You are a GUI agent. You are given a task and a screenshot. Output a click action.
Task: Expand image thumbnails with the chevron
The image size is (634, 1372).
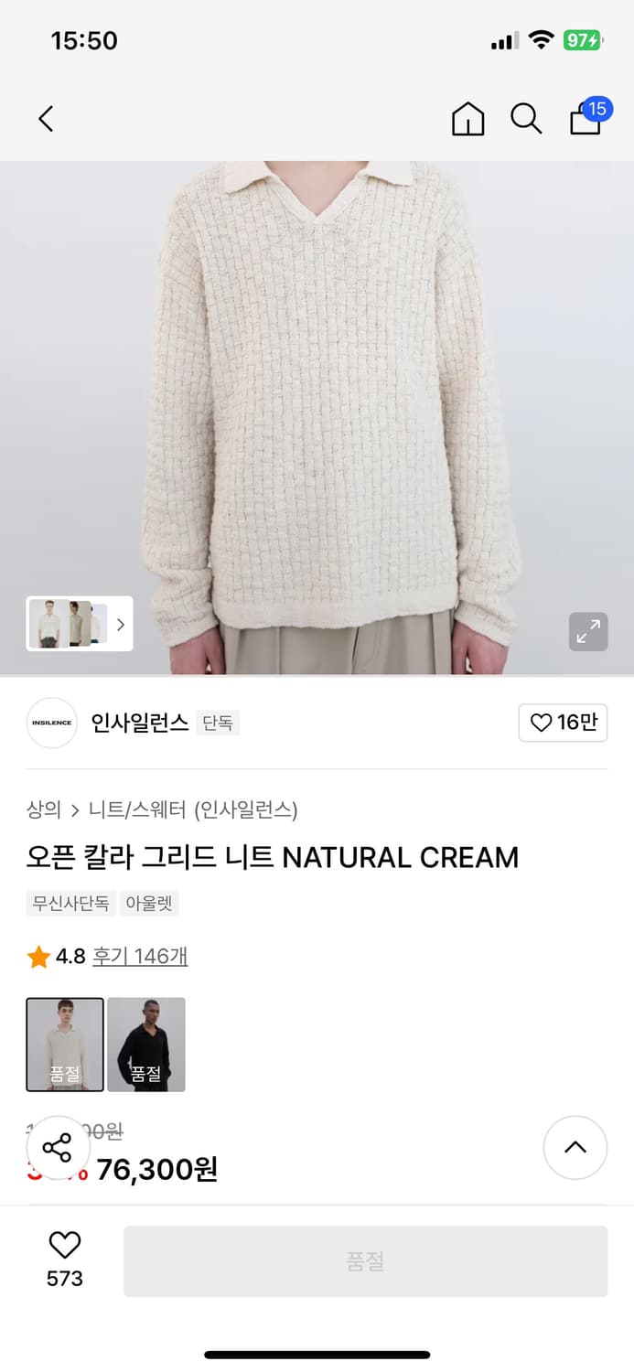click(120, 625)
